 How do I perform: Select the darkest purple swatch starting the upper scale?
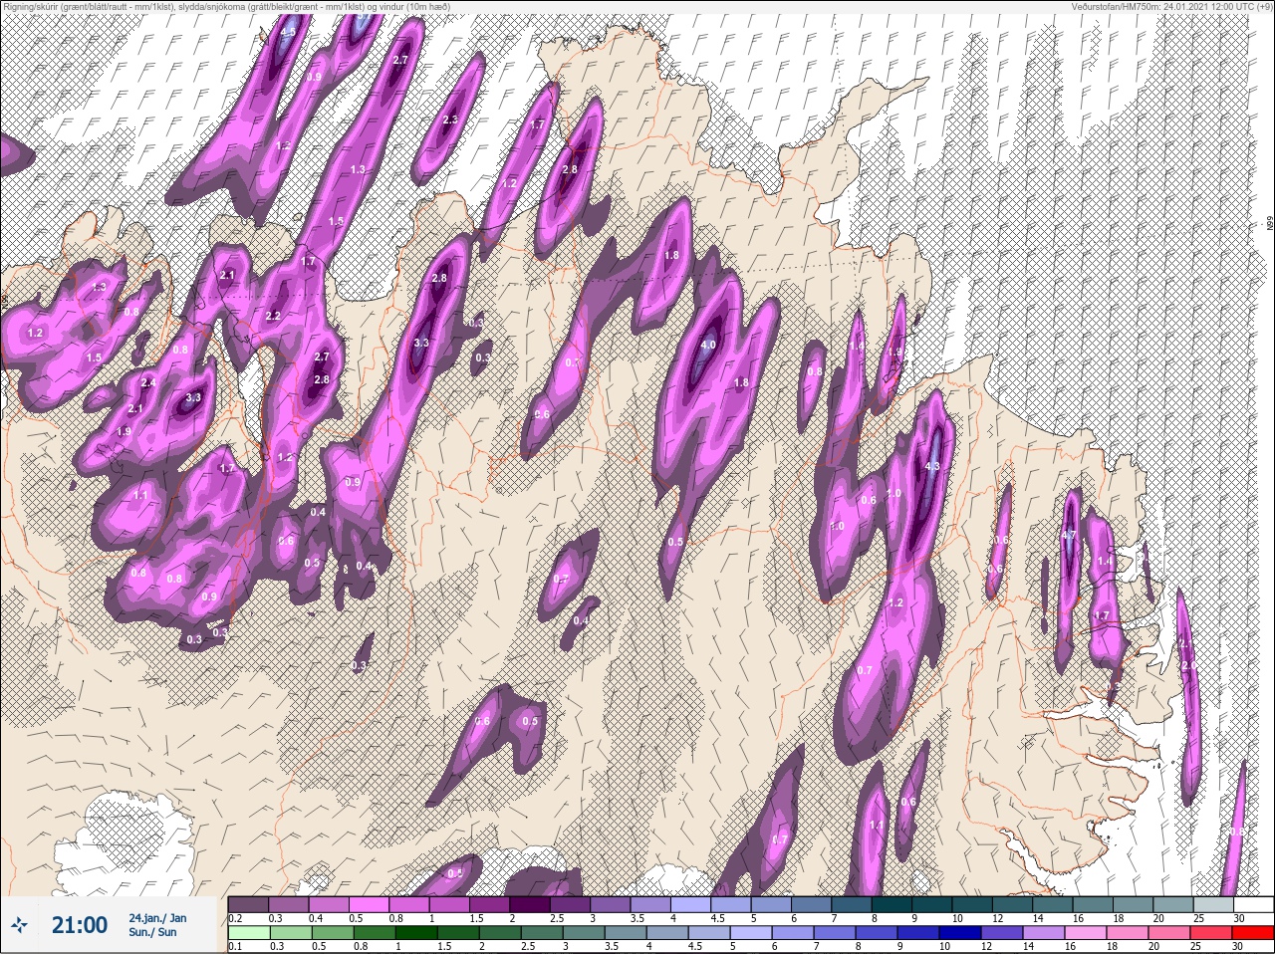249,904
